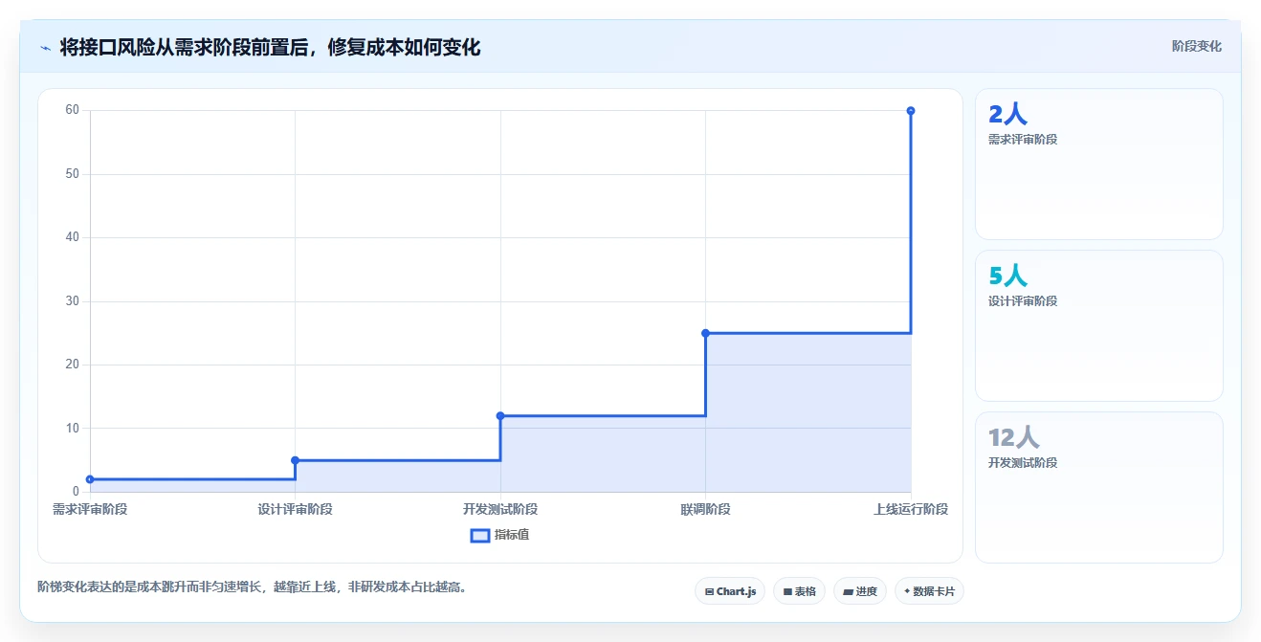This screenshot has width=1261, height=642.
Task: Click the y-axis tick label 50
Action: pos(73,174)
